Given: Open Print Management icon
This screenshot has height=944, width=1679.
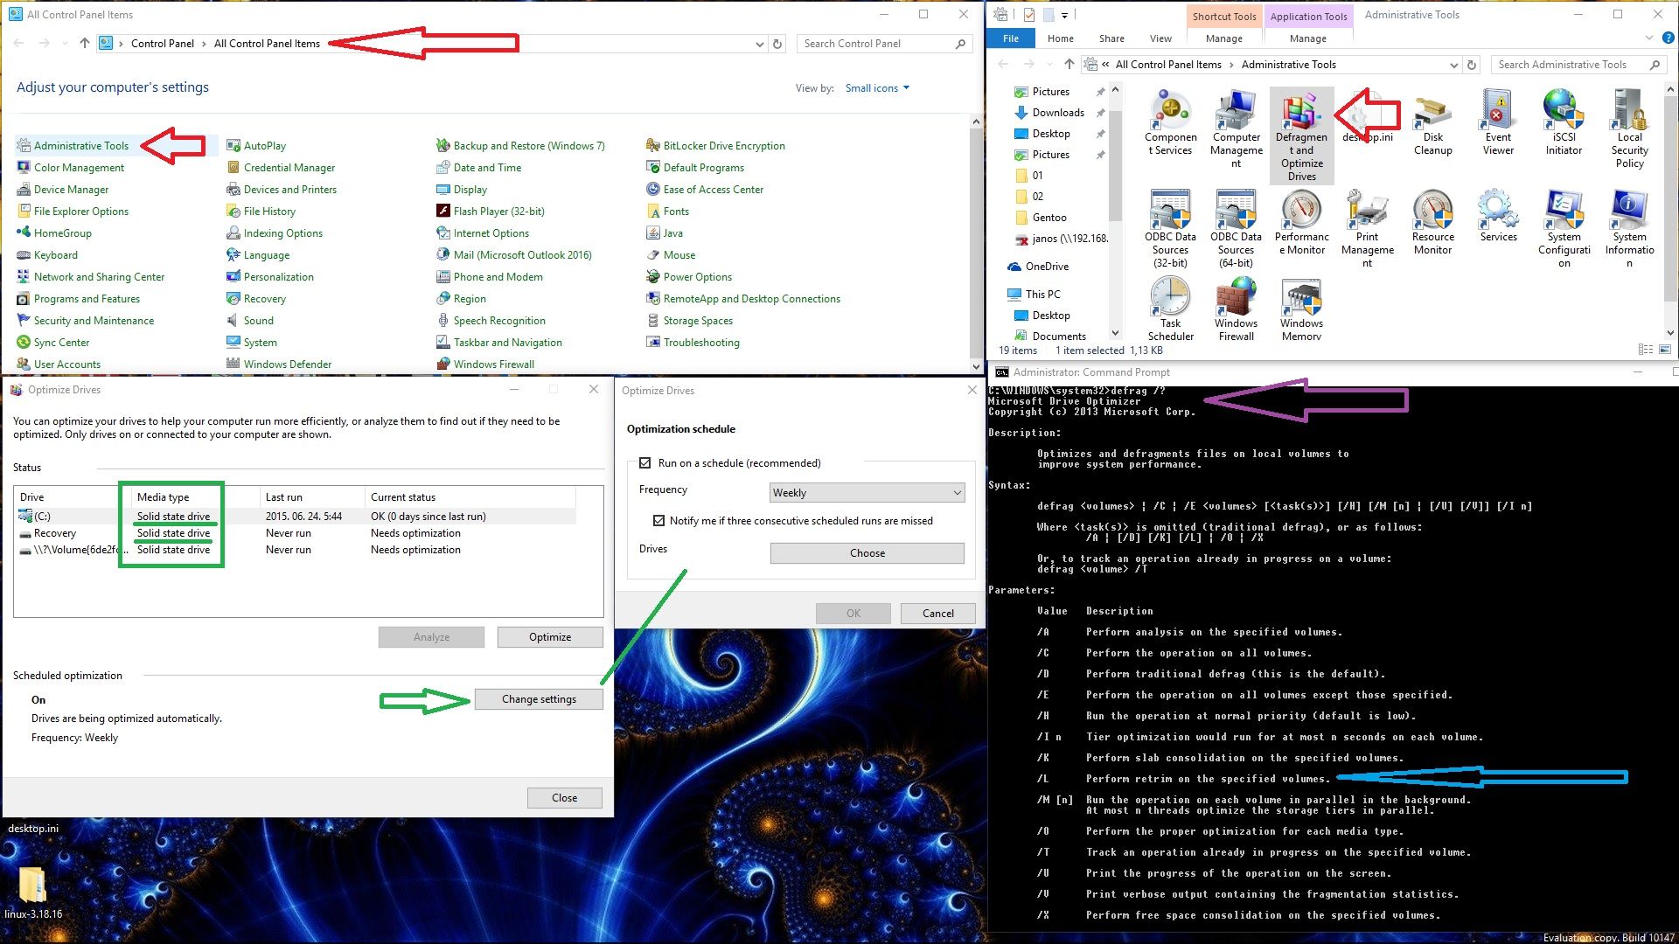Looking at the screenshot, I should point(1367,229).
